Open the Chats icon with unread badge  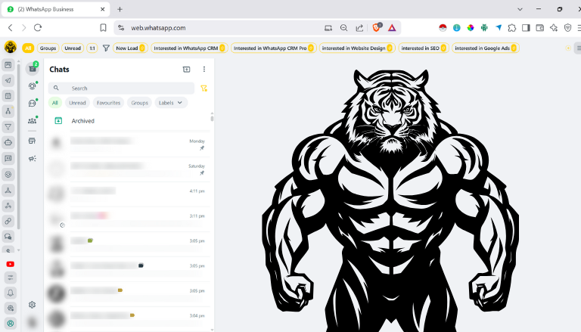click(33, 68)
